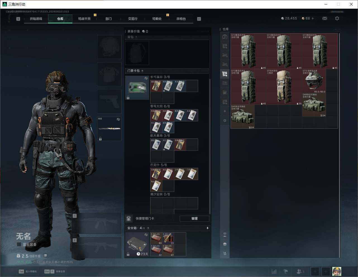Open the mail inbox envelope icon
This screenshot has height=277, width=358.
tap(325, 18)
